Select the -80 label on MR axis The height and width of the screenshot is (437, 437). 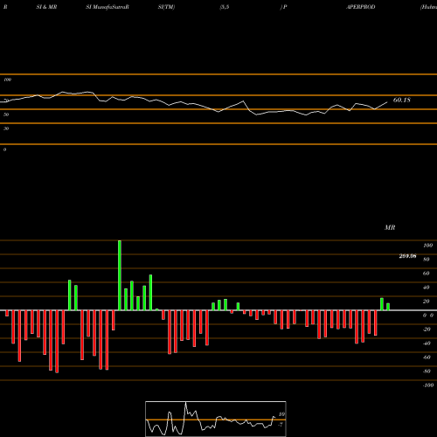point(427,371)
